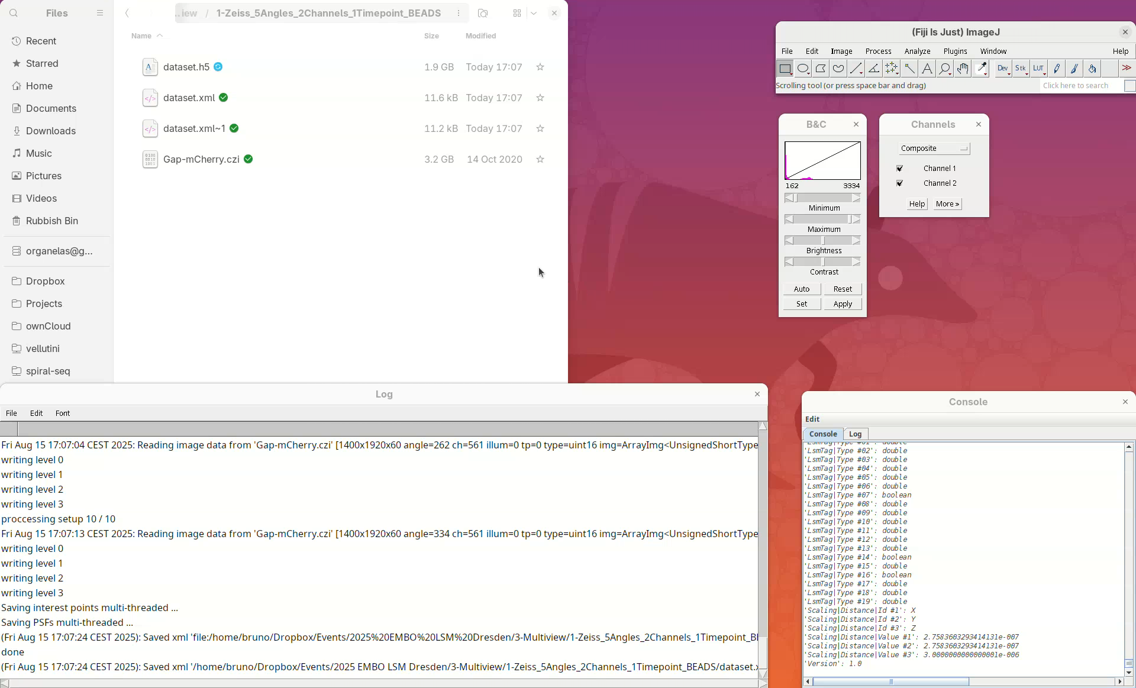
Task: Select the Rectangle selection tool
Action: coord(785,69)
